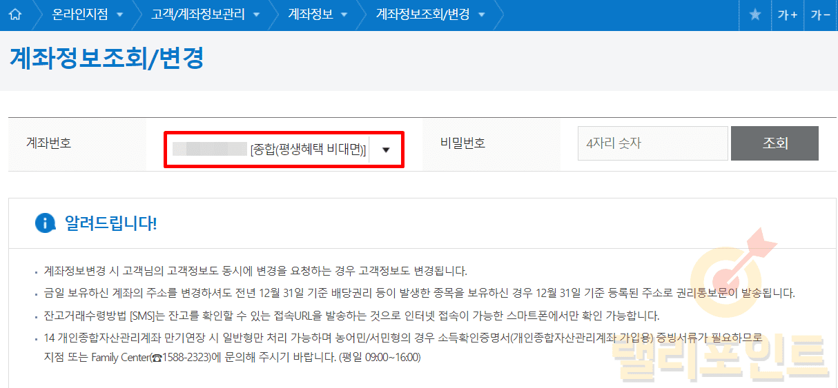Open the 온라인지점 breadcrumb menu item
Viewport: 838px width, 388px height.
[x=80, y=14]
